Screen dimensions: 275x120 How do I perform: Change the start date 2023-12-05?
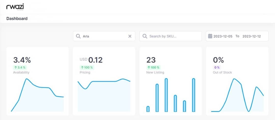[223, 36]
